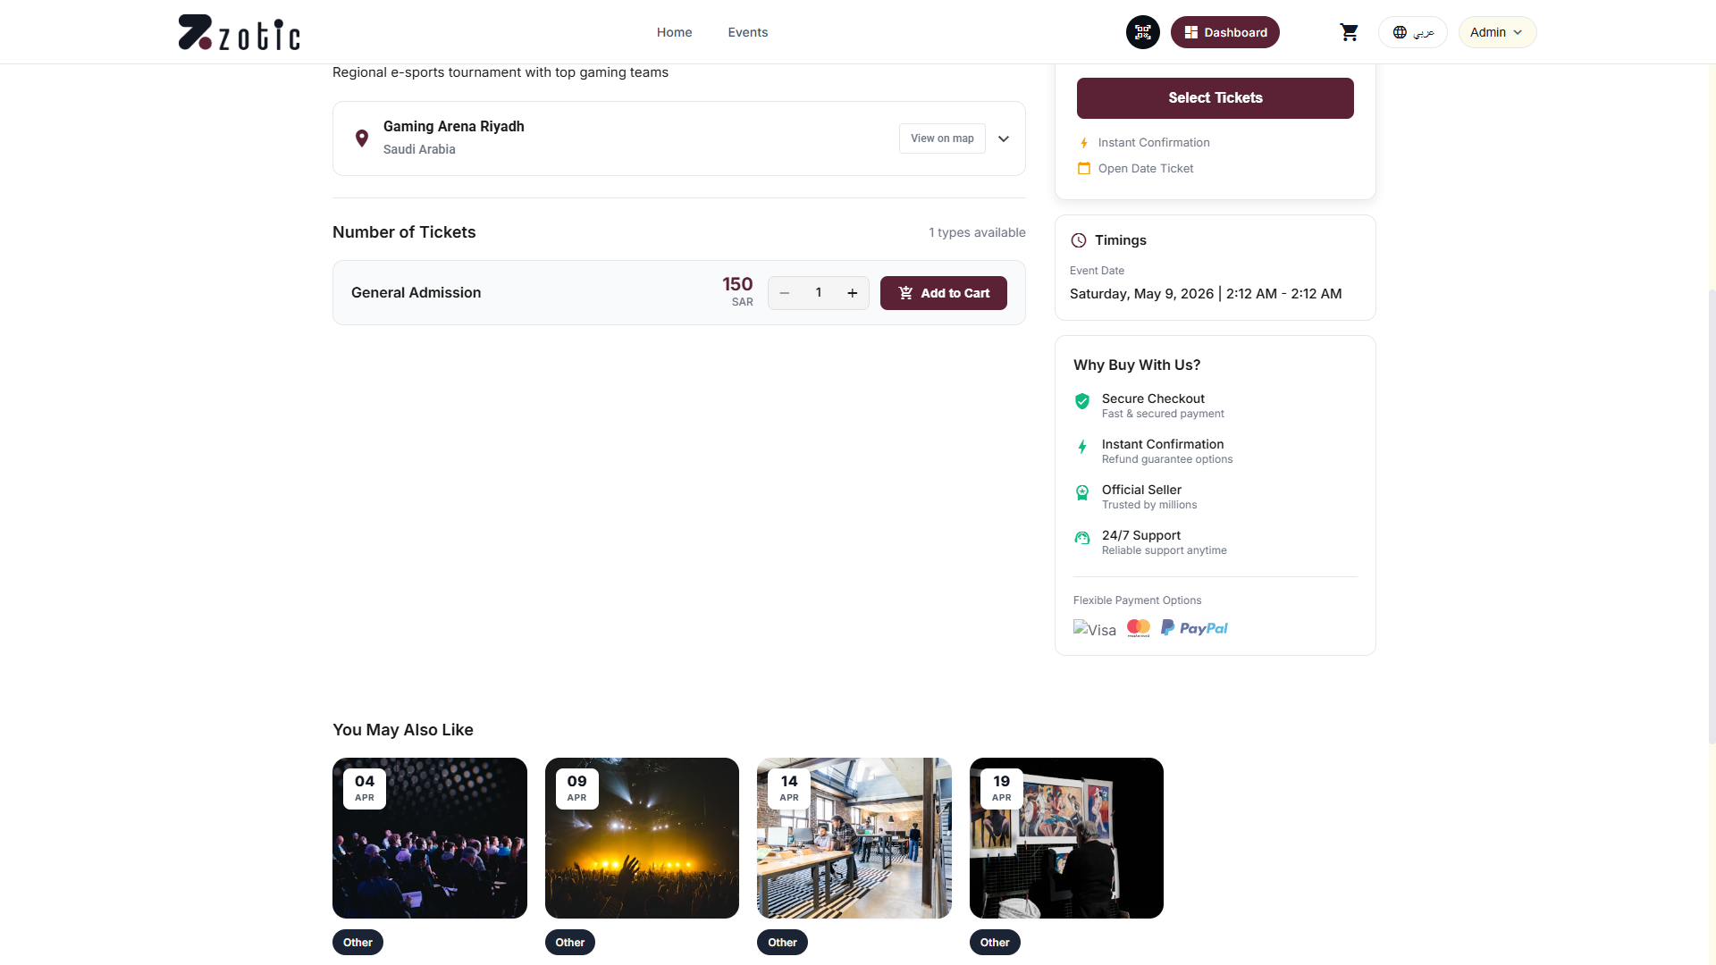
Task: Open the shopping cart icon
Action: [x=1350, y=32]
